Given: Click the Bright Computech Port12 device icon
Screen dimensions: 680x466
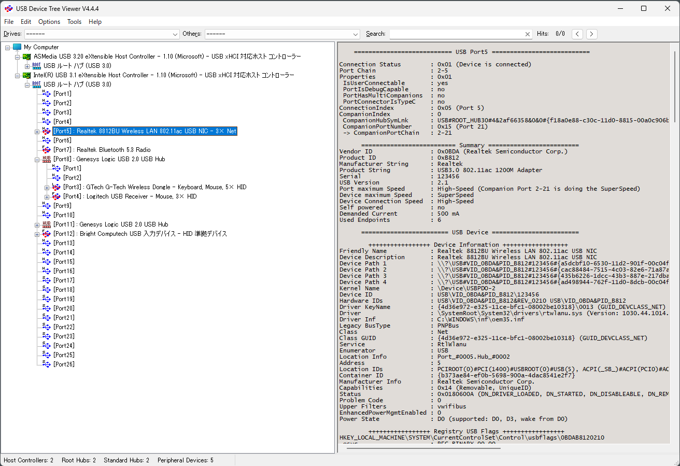Looking at the screenshot, I should 47,234.
